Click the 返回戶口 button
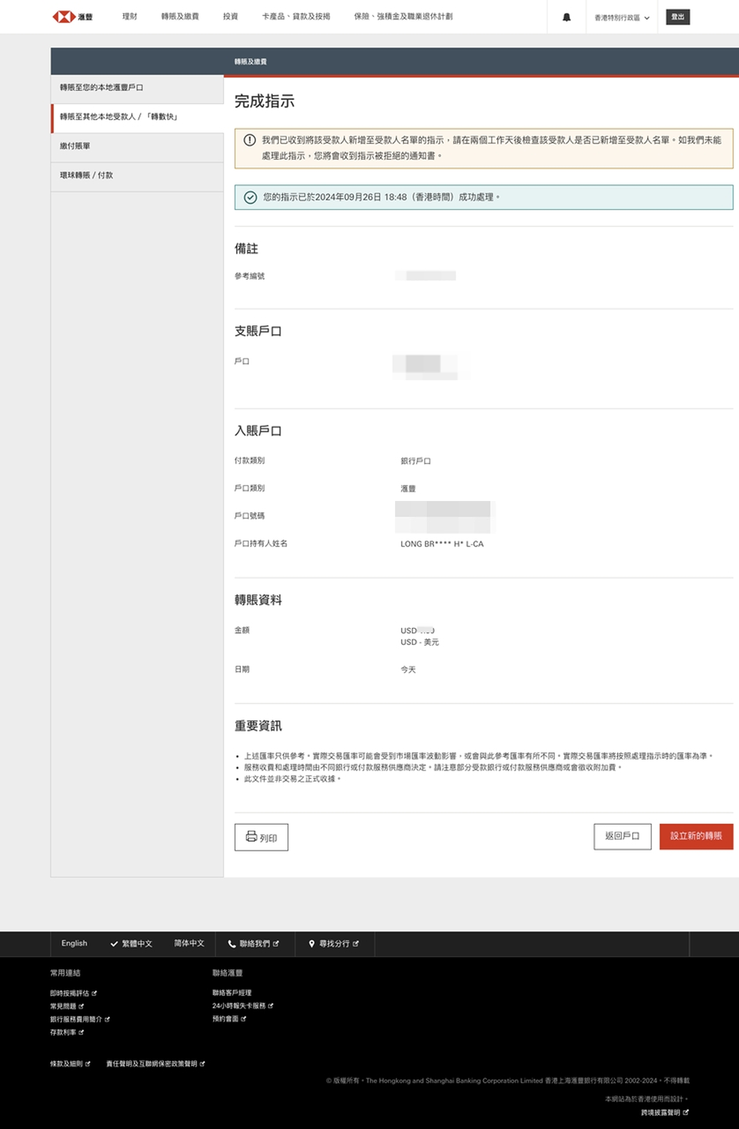Image resolution: width=739 pixels, height=1129 pixels. click(622, 836)
